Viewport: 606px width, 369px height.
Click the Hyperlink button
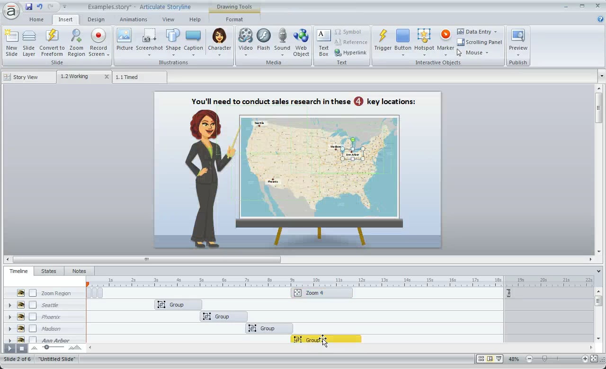coord(350,53)
